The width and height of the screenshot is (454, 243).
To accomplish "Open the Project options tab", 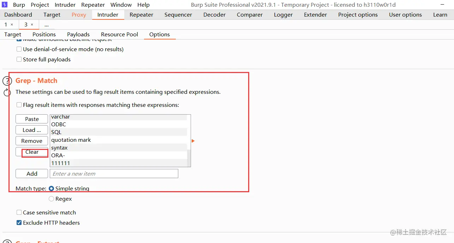I will [x=358, y=15].
